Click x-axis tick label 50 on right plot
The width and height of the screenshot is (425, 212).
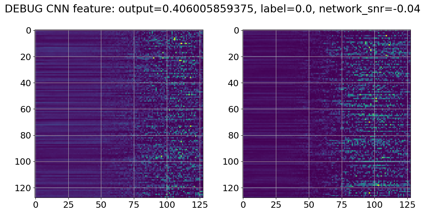[x=309, y=204]
